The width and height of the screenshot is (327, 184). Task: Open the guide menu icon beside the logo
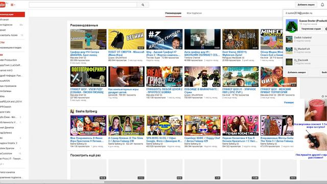coord(13,5)
